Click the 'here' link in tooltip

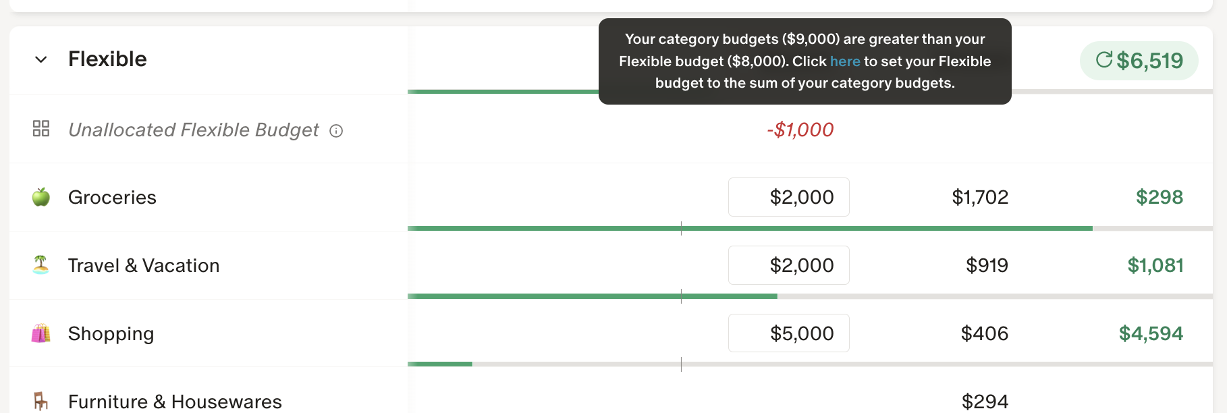coord(845,61)
